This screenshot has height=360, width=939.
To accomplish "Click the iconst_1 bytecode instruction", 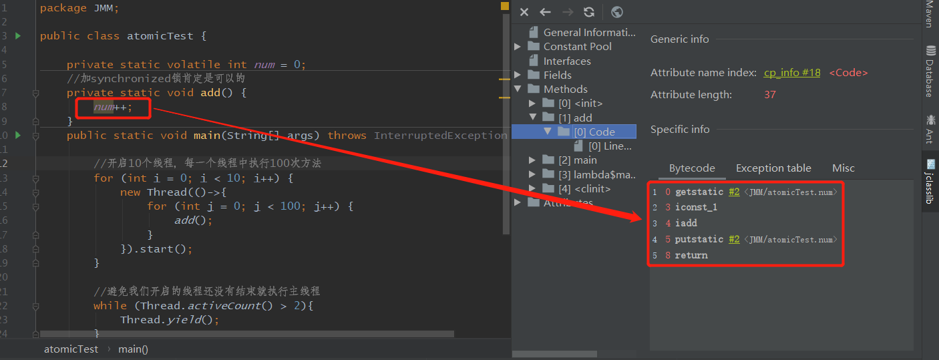I will 696,207.
